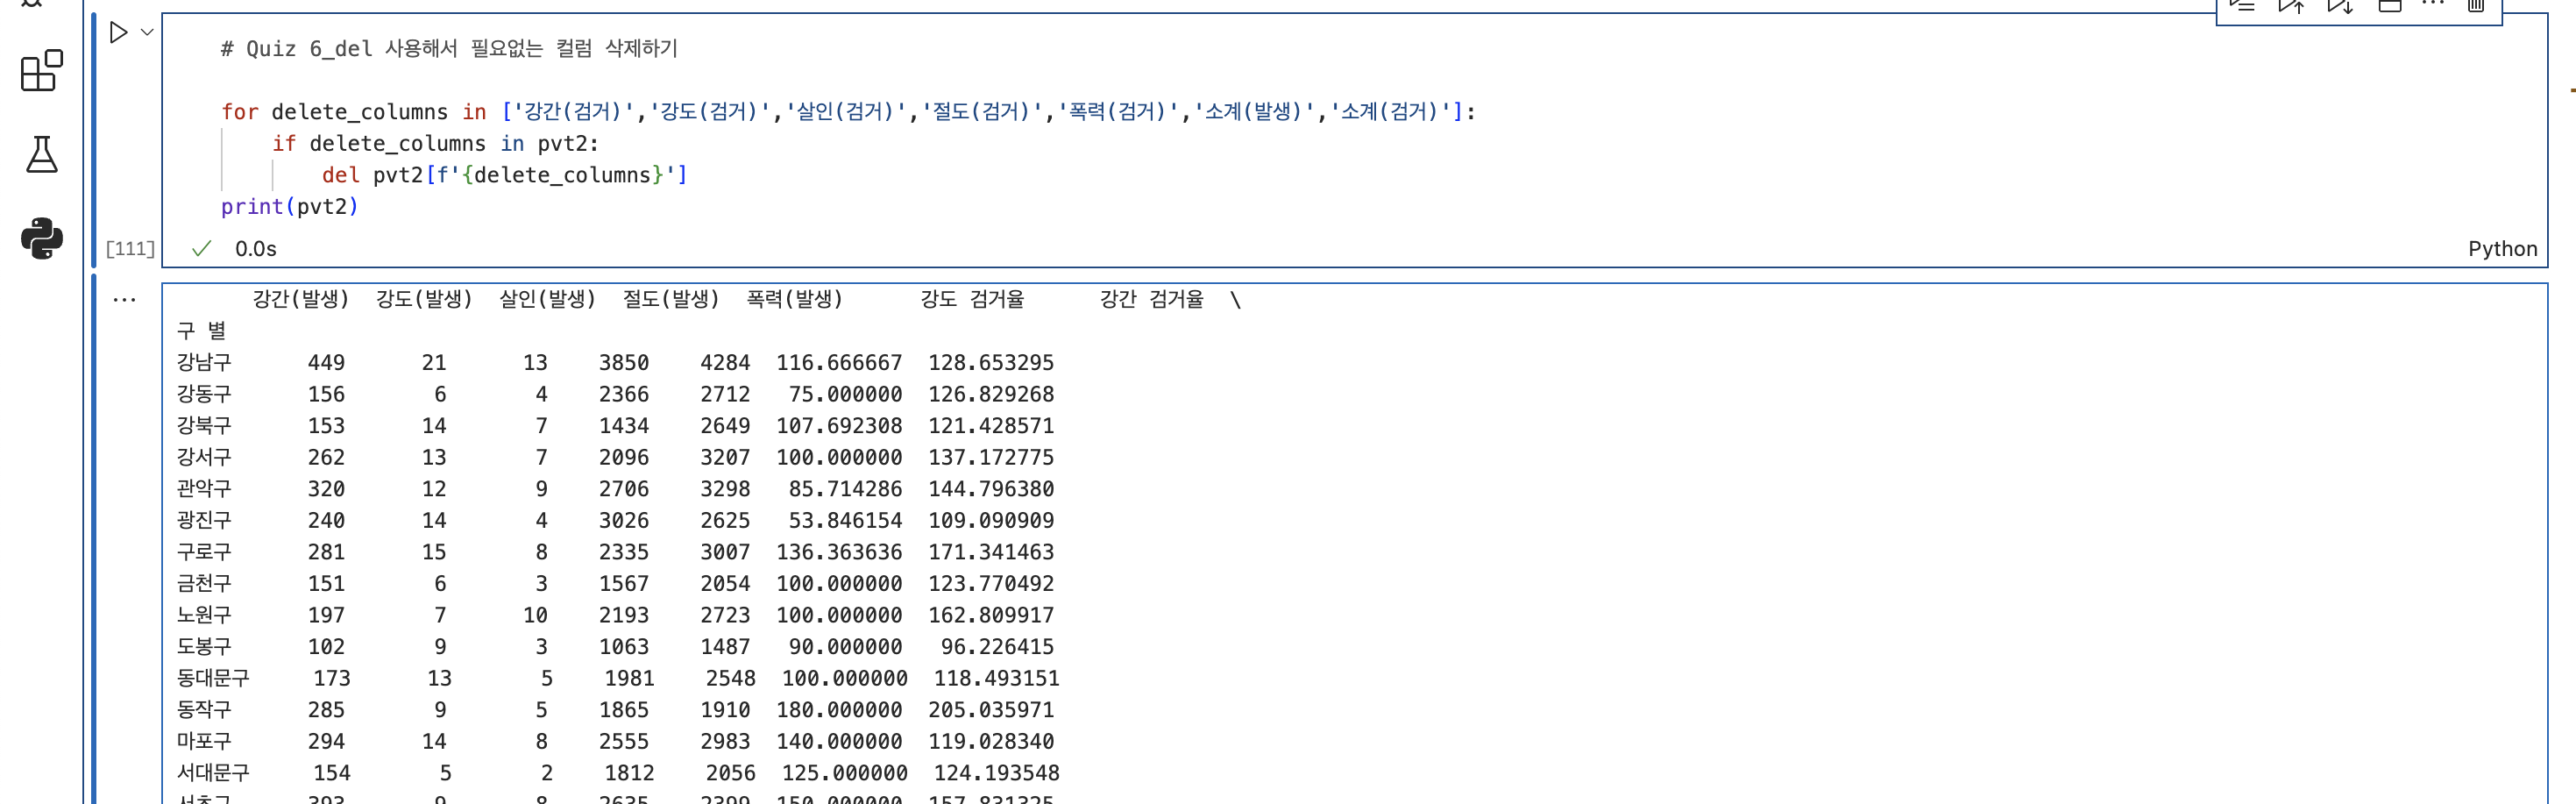Select the 강남구 row label

[x=204, y=363]
